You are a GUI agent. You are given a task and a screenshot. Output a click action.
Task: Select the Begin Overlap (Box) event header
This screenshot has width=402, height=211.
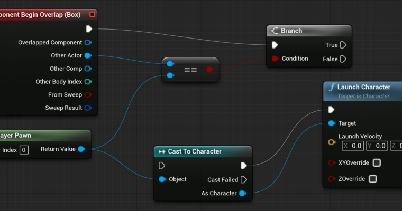[x=49, y=15]
